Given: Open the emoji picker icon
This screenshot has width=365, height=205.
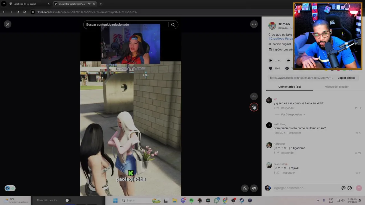Looking at the screenshot, I should 350,188.
